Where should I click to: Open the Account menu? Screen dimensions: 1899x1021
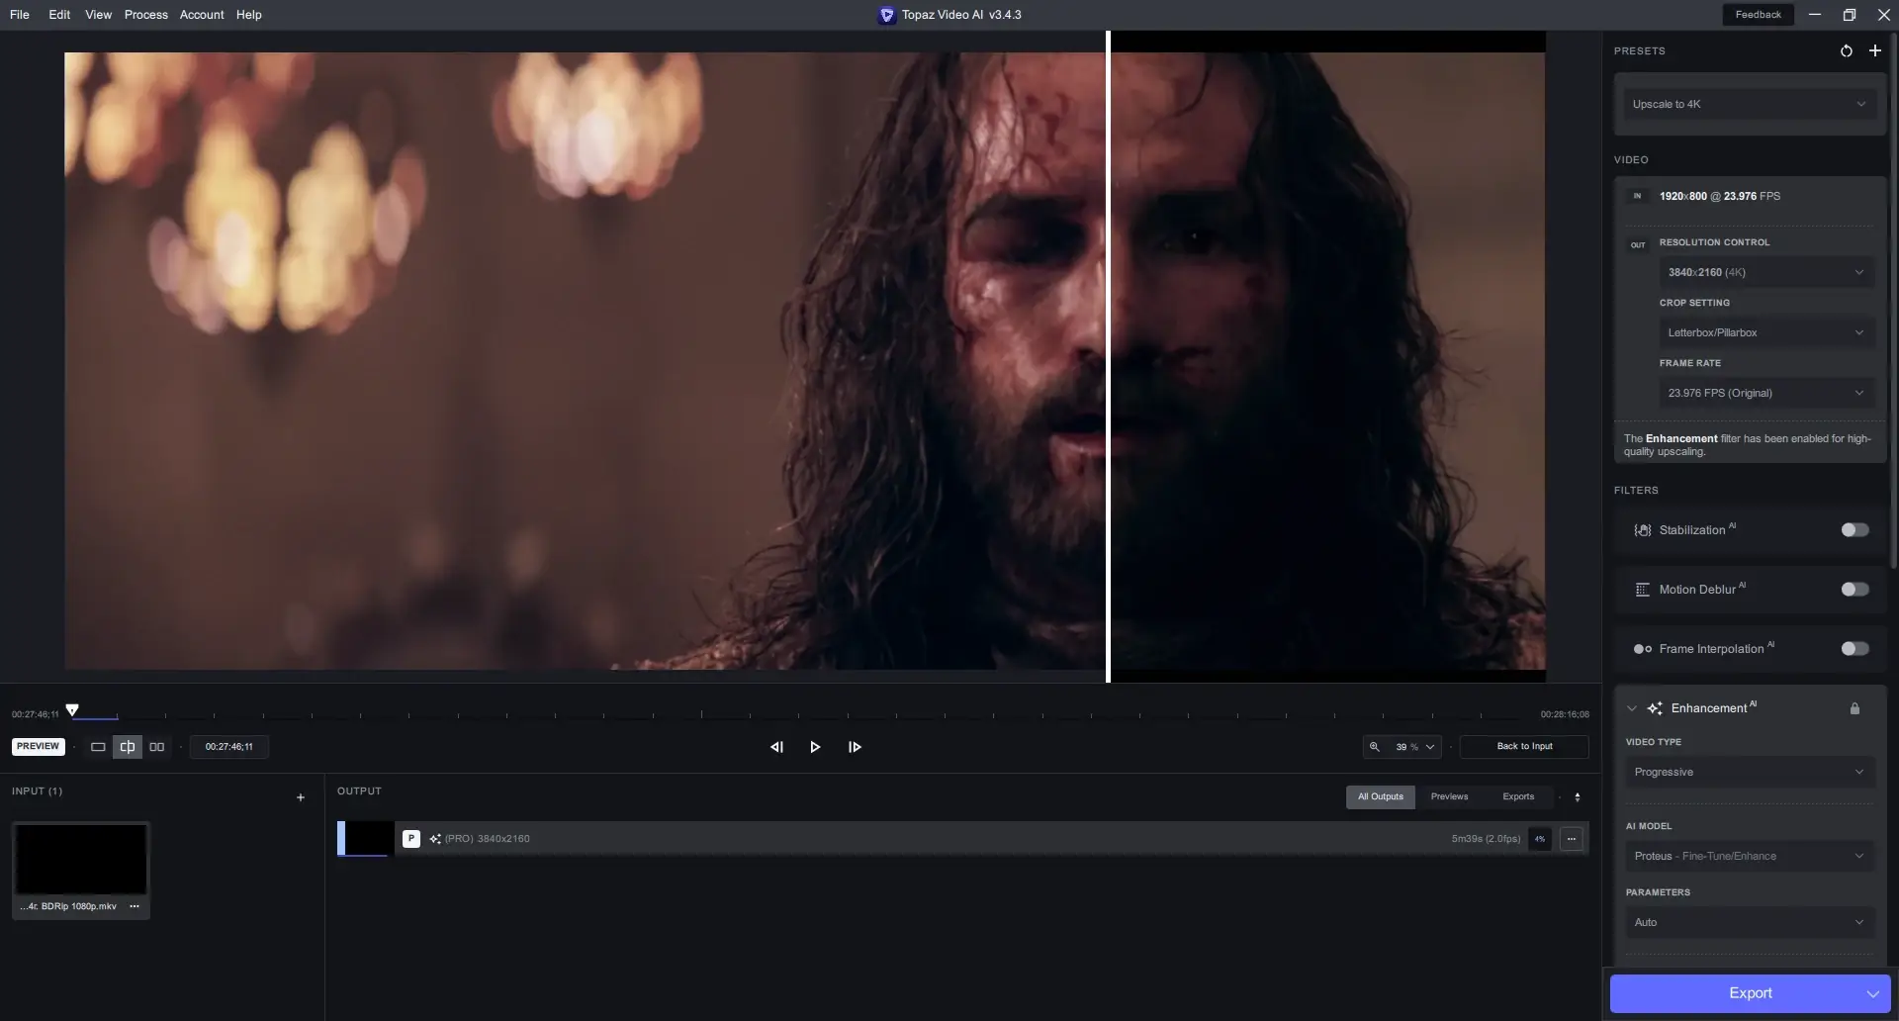[202, 15]
